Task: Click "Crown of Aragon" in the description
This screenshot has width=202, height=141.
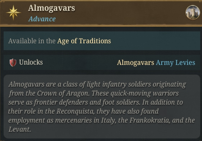Action: point(63,93)
